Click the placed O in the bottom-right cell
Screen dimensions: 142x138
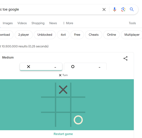pyautogui.click(x=78, y=120)
